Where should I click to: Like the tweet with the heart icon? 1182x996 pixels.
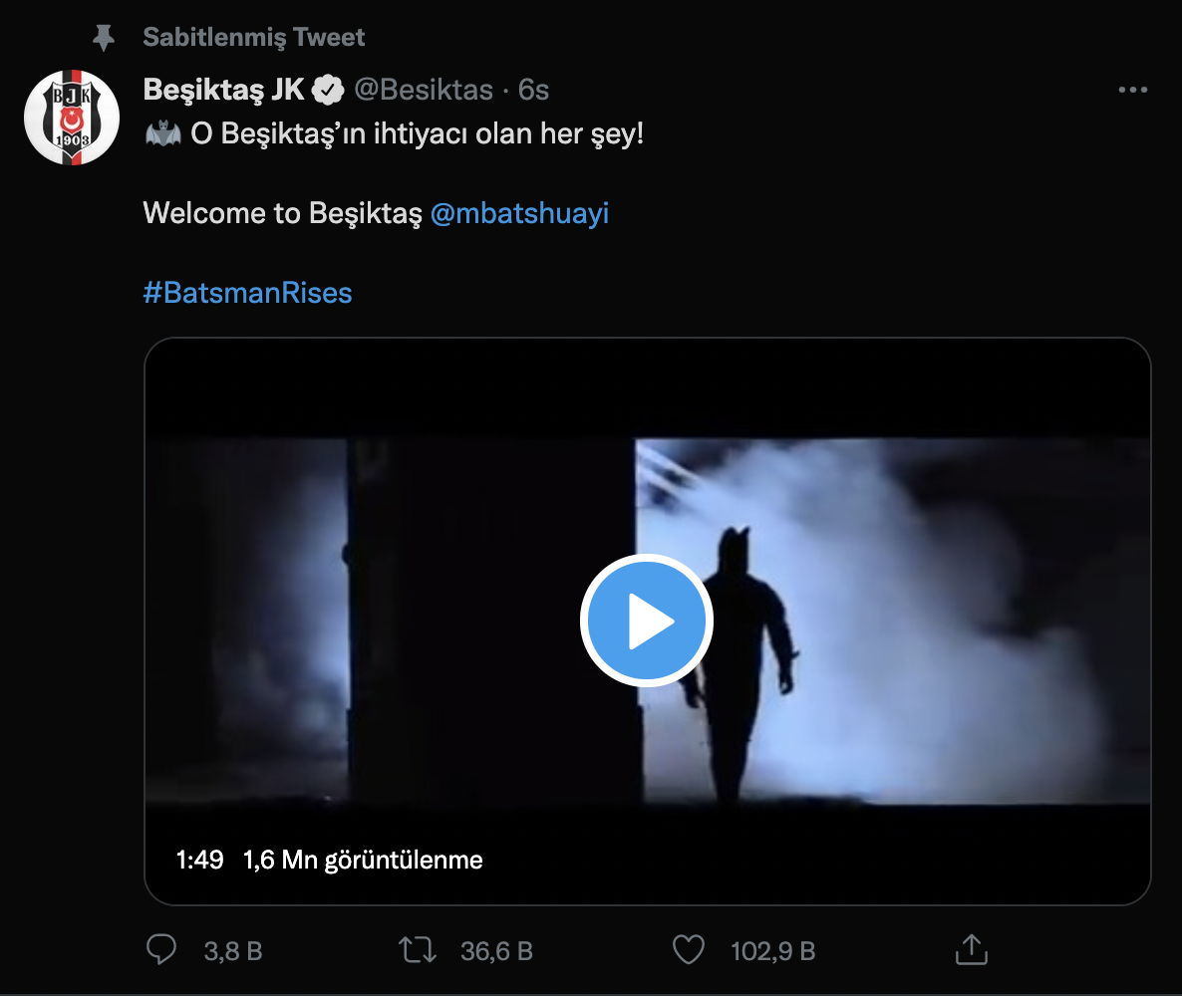pyautogui.click(x=689, y=949)
